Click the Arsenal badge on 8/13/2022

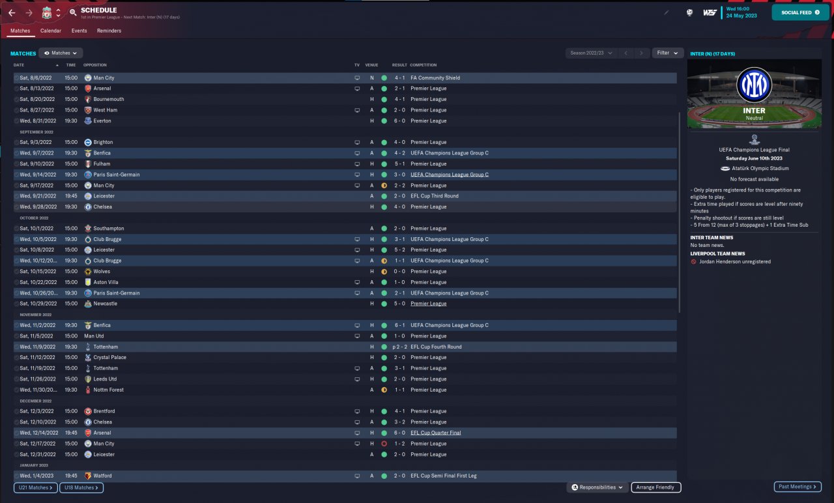(88, 89)
